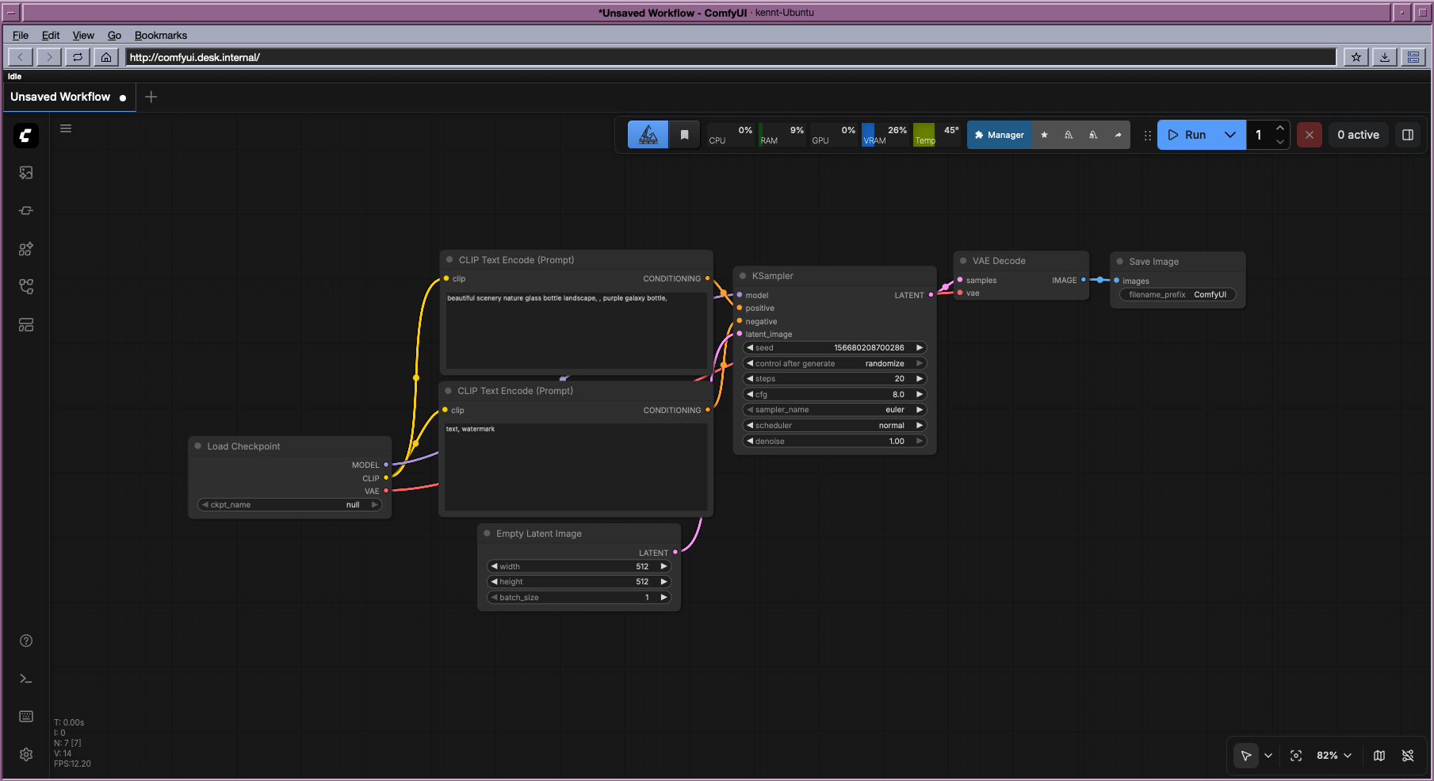Open the help center icon
Screen dimensions: 1434x781
coord(26,641)
